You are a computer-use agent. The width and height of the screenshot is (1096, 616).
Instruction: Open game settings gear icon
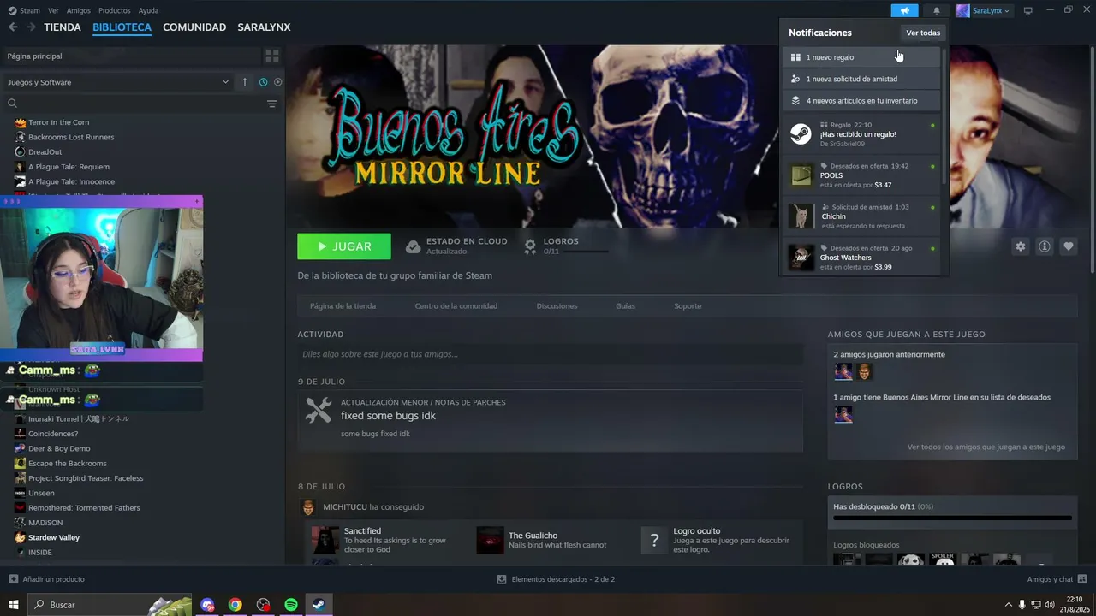[x=1021, y=246]
